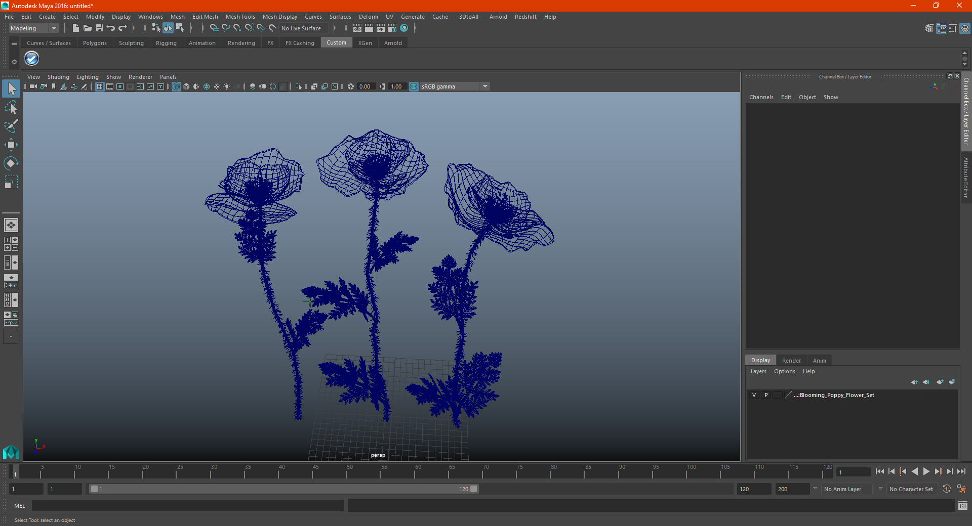Image resolution: width=972 pixels, height=526 pixels.
Task: Open the Hypershade icon
Action: click(404, 28)
